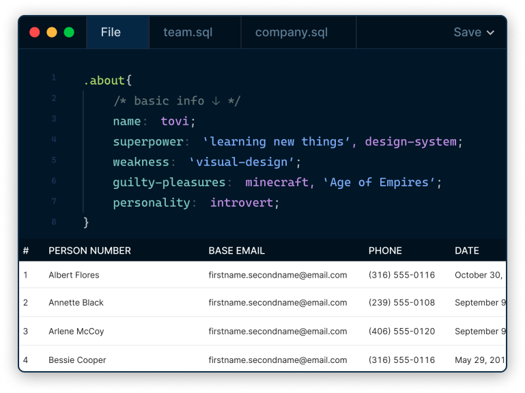Click the 'visual-design' string value
This screenshot has width=525, height=393.
point(242,162)
